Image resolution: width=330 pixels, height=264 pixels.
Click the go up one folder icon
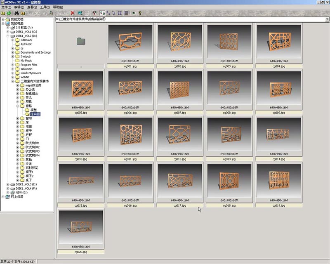(3, 13)
